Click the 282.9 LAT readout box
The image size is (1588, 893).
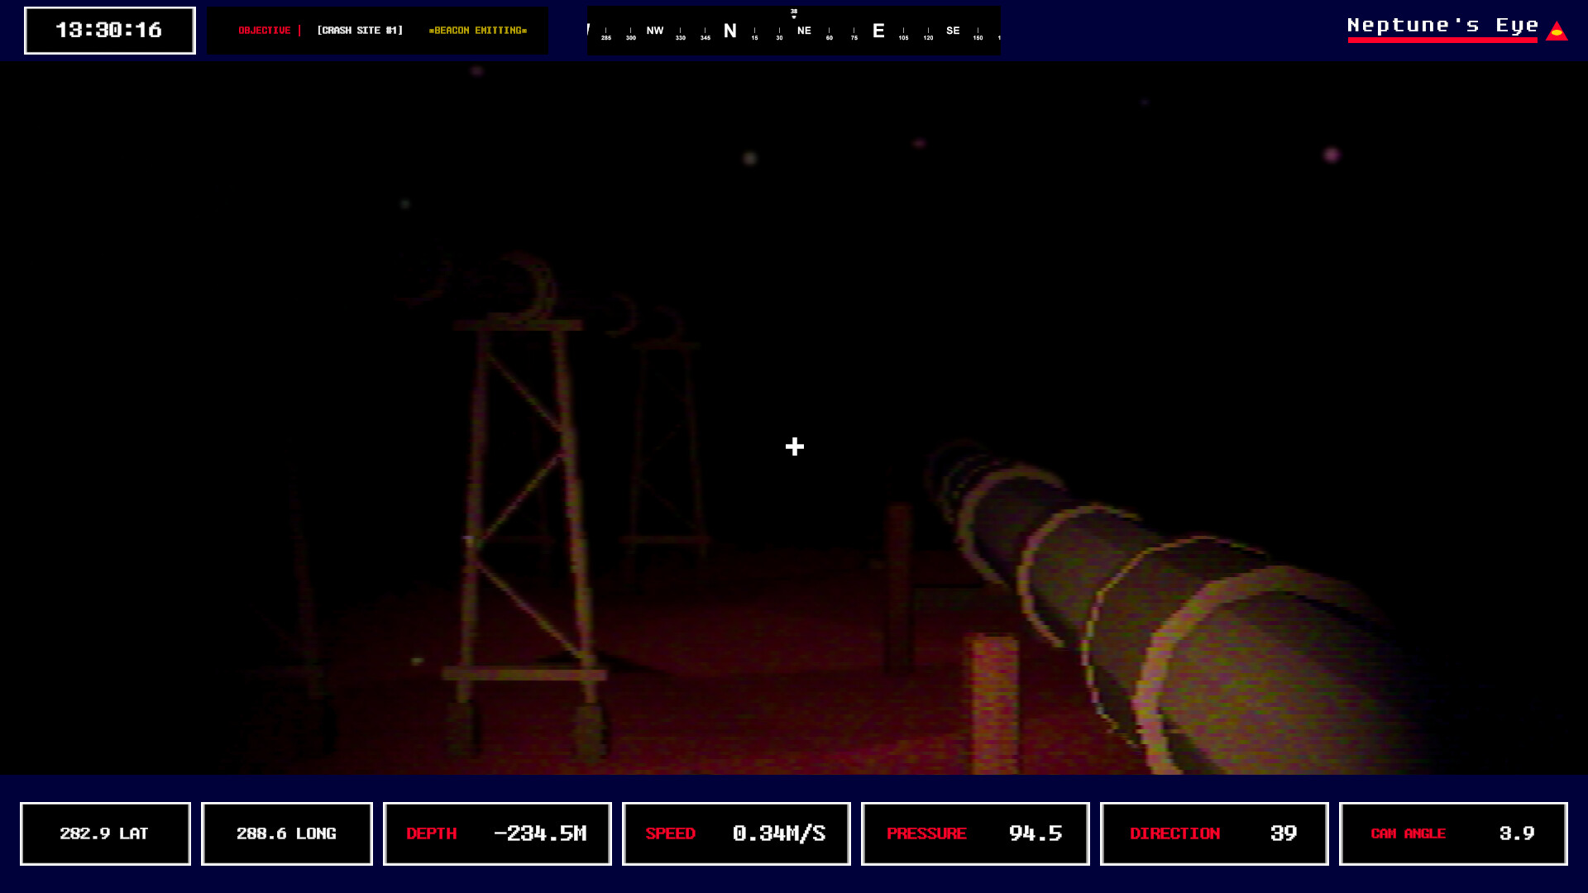point(105,833)
